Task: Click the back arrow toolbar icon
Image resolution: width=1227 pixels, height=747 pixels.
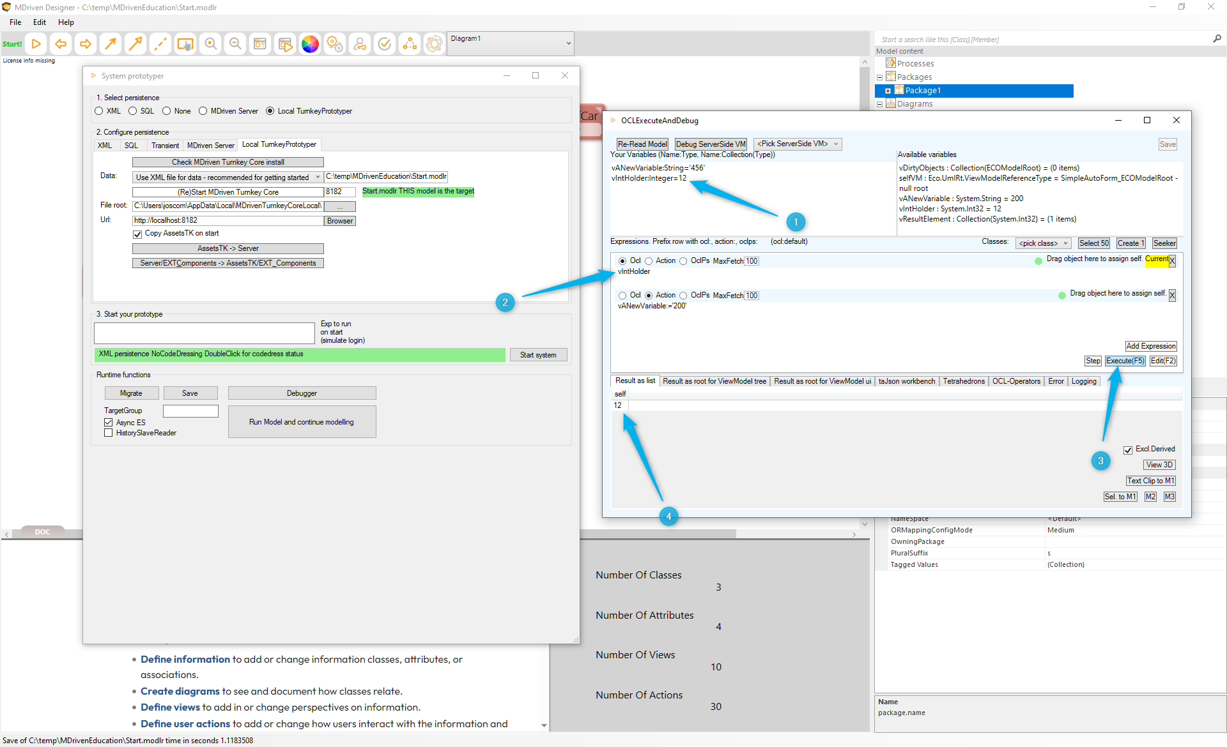Action: (61, 44)
